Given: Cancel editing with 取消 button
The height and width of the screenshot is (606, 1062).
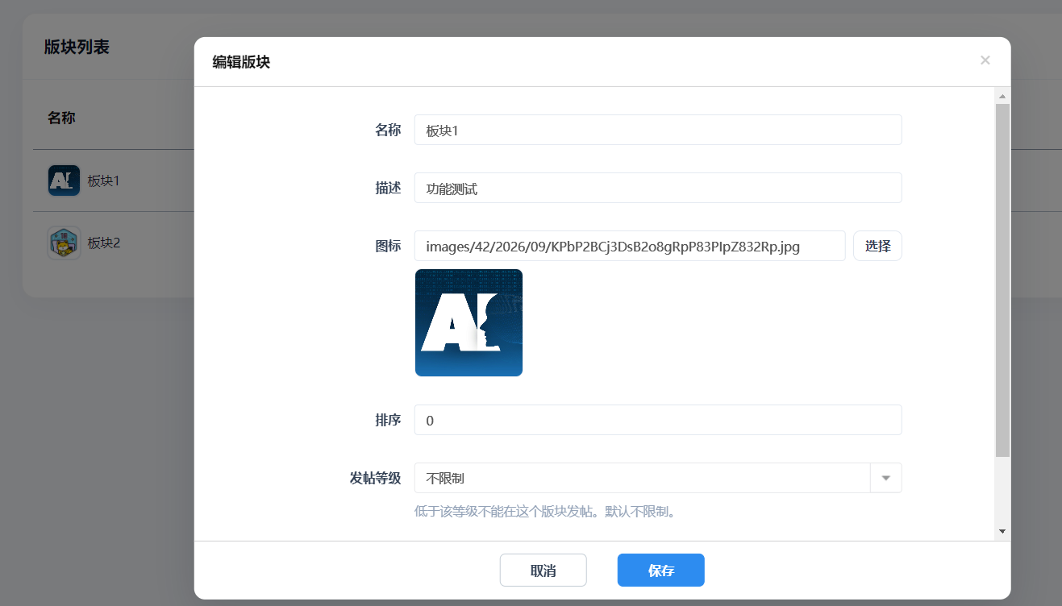Looking at the screenshot, I should pos(543,571).
